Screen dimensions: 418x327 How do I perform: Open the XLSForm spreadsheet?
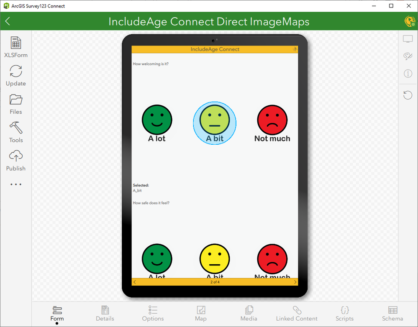click(16, 47)
